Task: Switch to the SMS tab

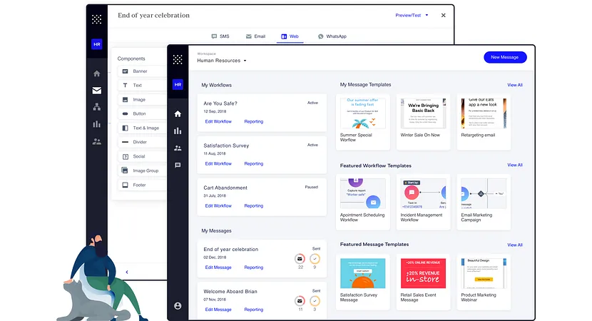Action: 220,36
